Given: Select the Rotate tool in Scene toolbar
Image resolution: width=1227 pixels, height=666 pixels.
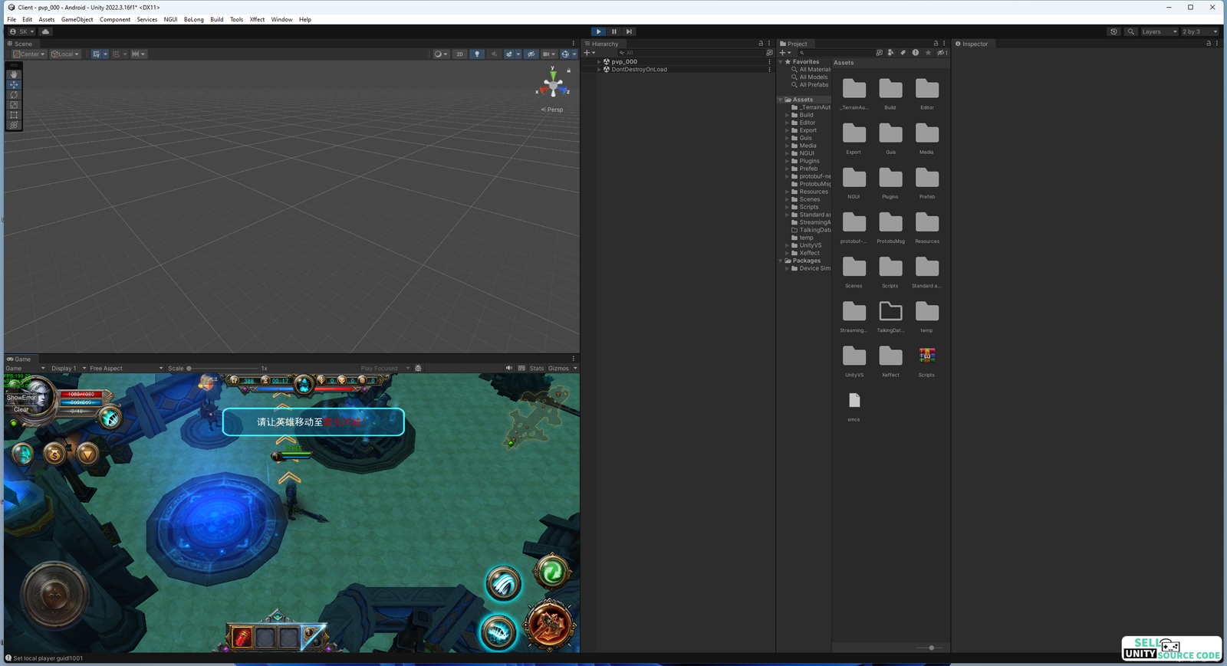Looking at the screenshot, I should 14,94.
